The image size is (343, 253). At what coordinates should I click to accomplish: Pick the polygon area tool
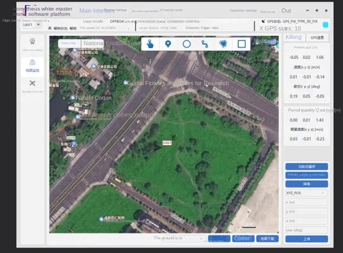223,44
